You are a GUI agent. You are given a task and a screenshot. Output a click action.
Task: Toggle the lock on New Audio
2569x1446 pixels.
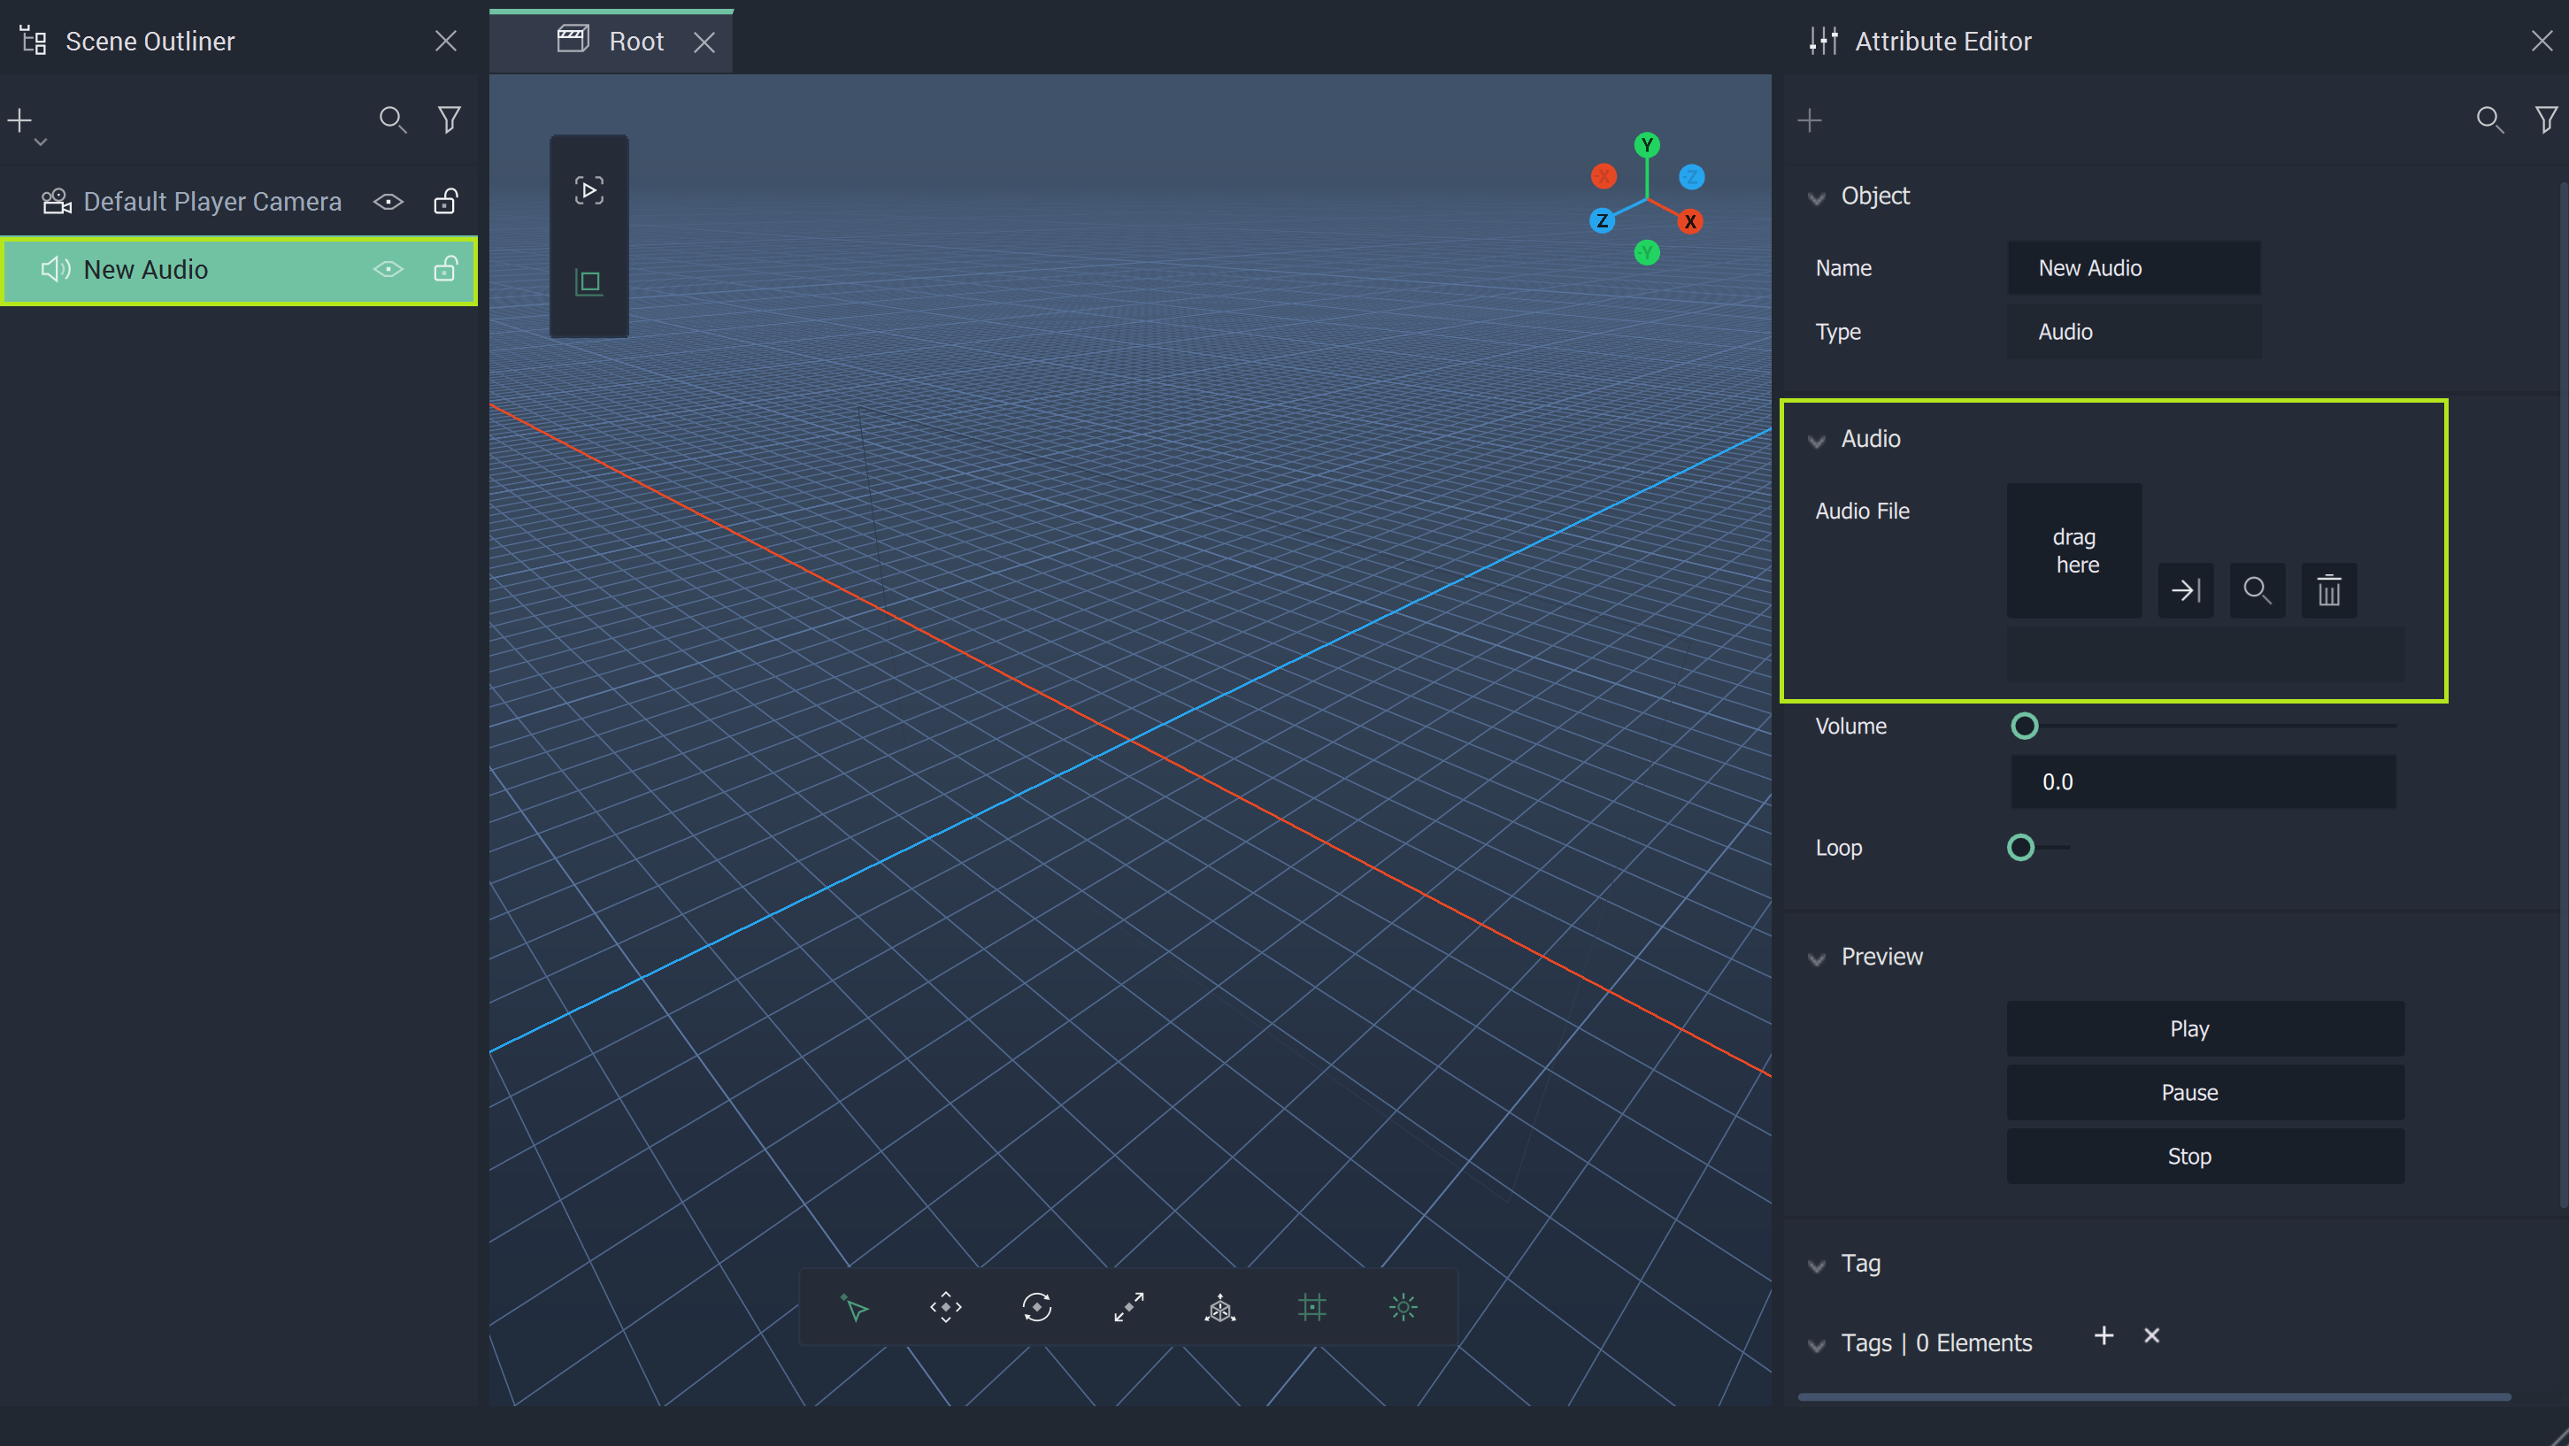click(x=446, y=269)
